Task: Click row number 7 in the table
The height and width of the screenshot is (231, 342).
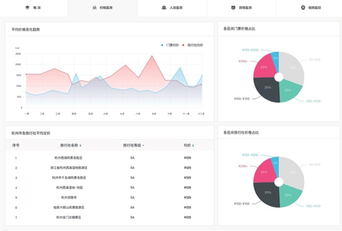Action: [16, 217]
